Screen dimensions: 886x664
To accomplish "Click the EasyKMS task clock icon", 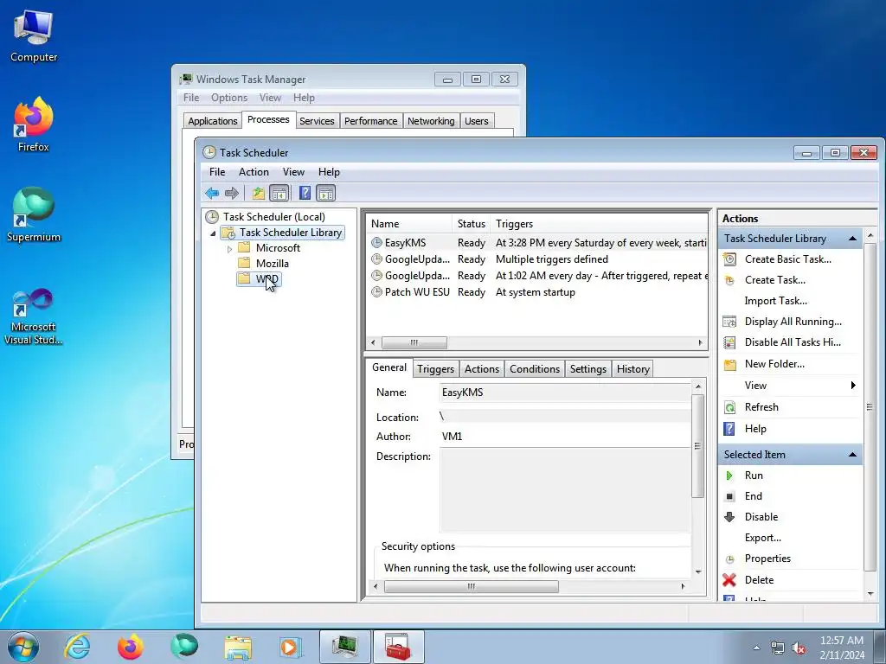I will click(376, 243).
